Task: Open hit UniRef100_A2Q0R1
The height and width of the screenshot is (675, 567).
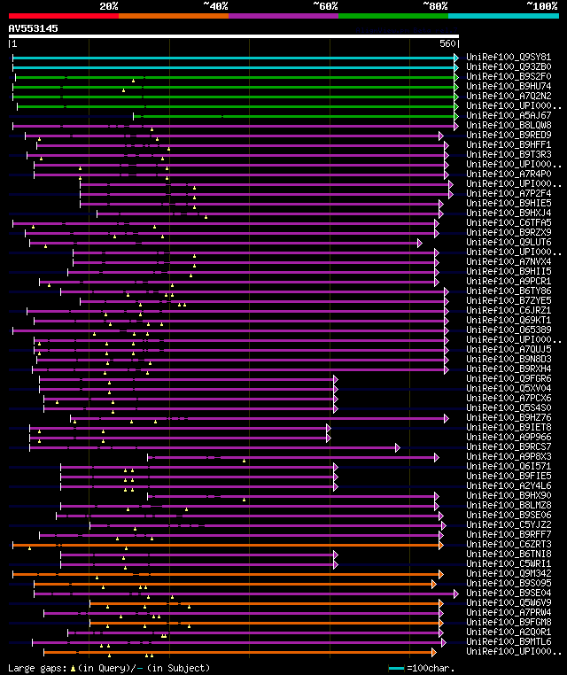Action: 509,632
